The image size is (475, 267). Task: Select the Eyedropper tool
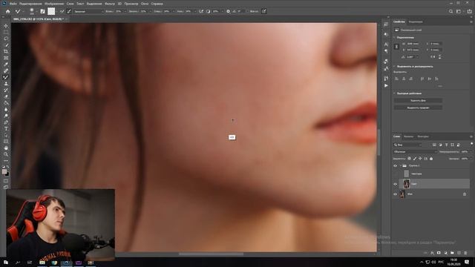(6, 65)
